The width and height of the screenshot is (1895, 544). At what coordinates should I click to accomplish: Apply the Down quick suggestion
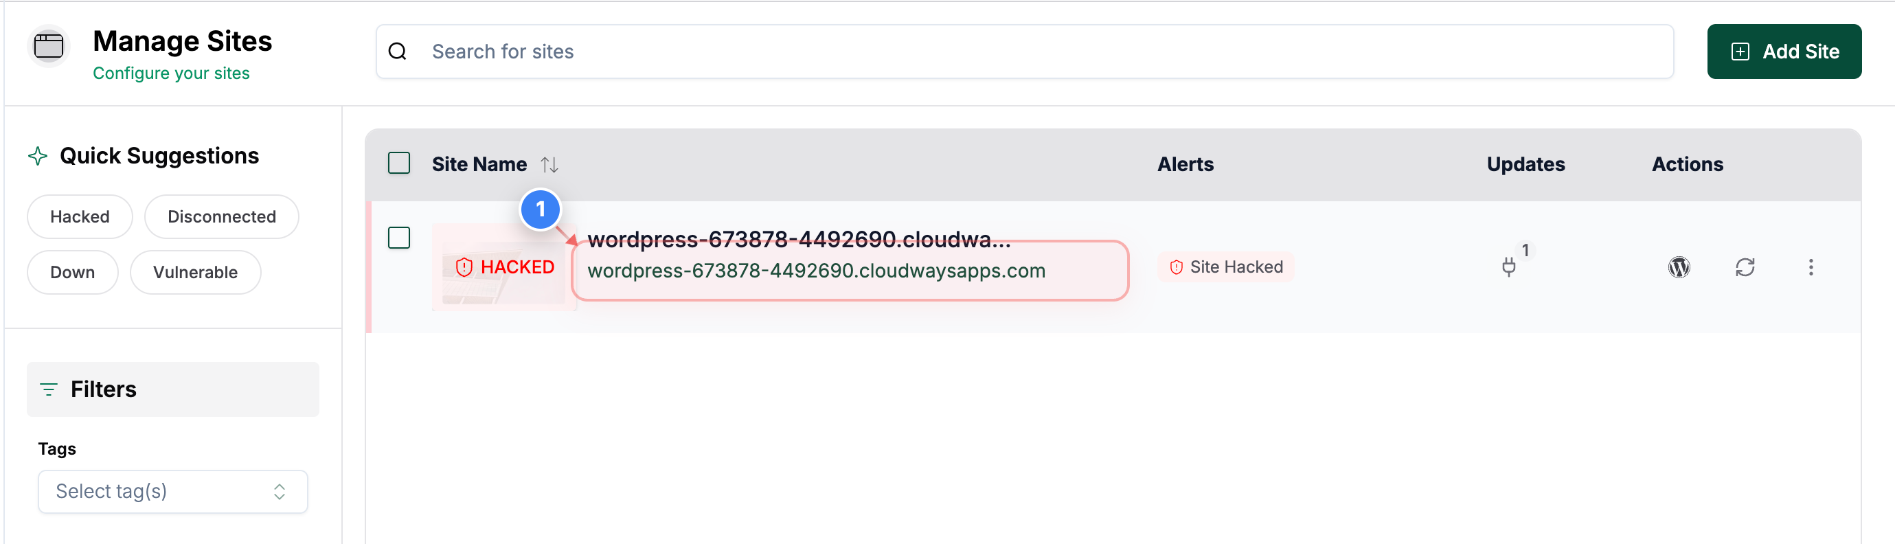click(x=72, y=273)
